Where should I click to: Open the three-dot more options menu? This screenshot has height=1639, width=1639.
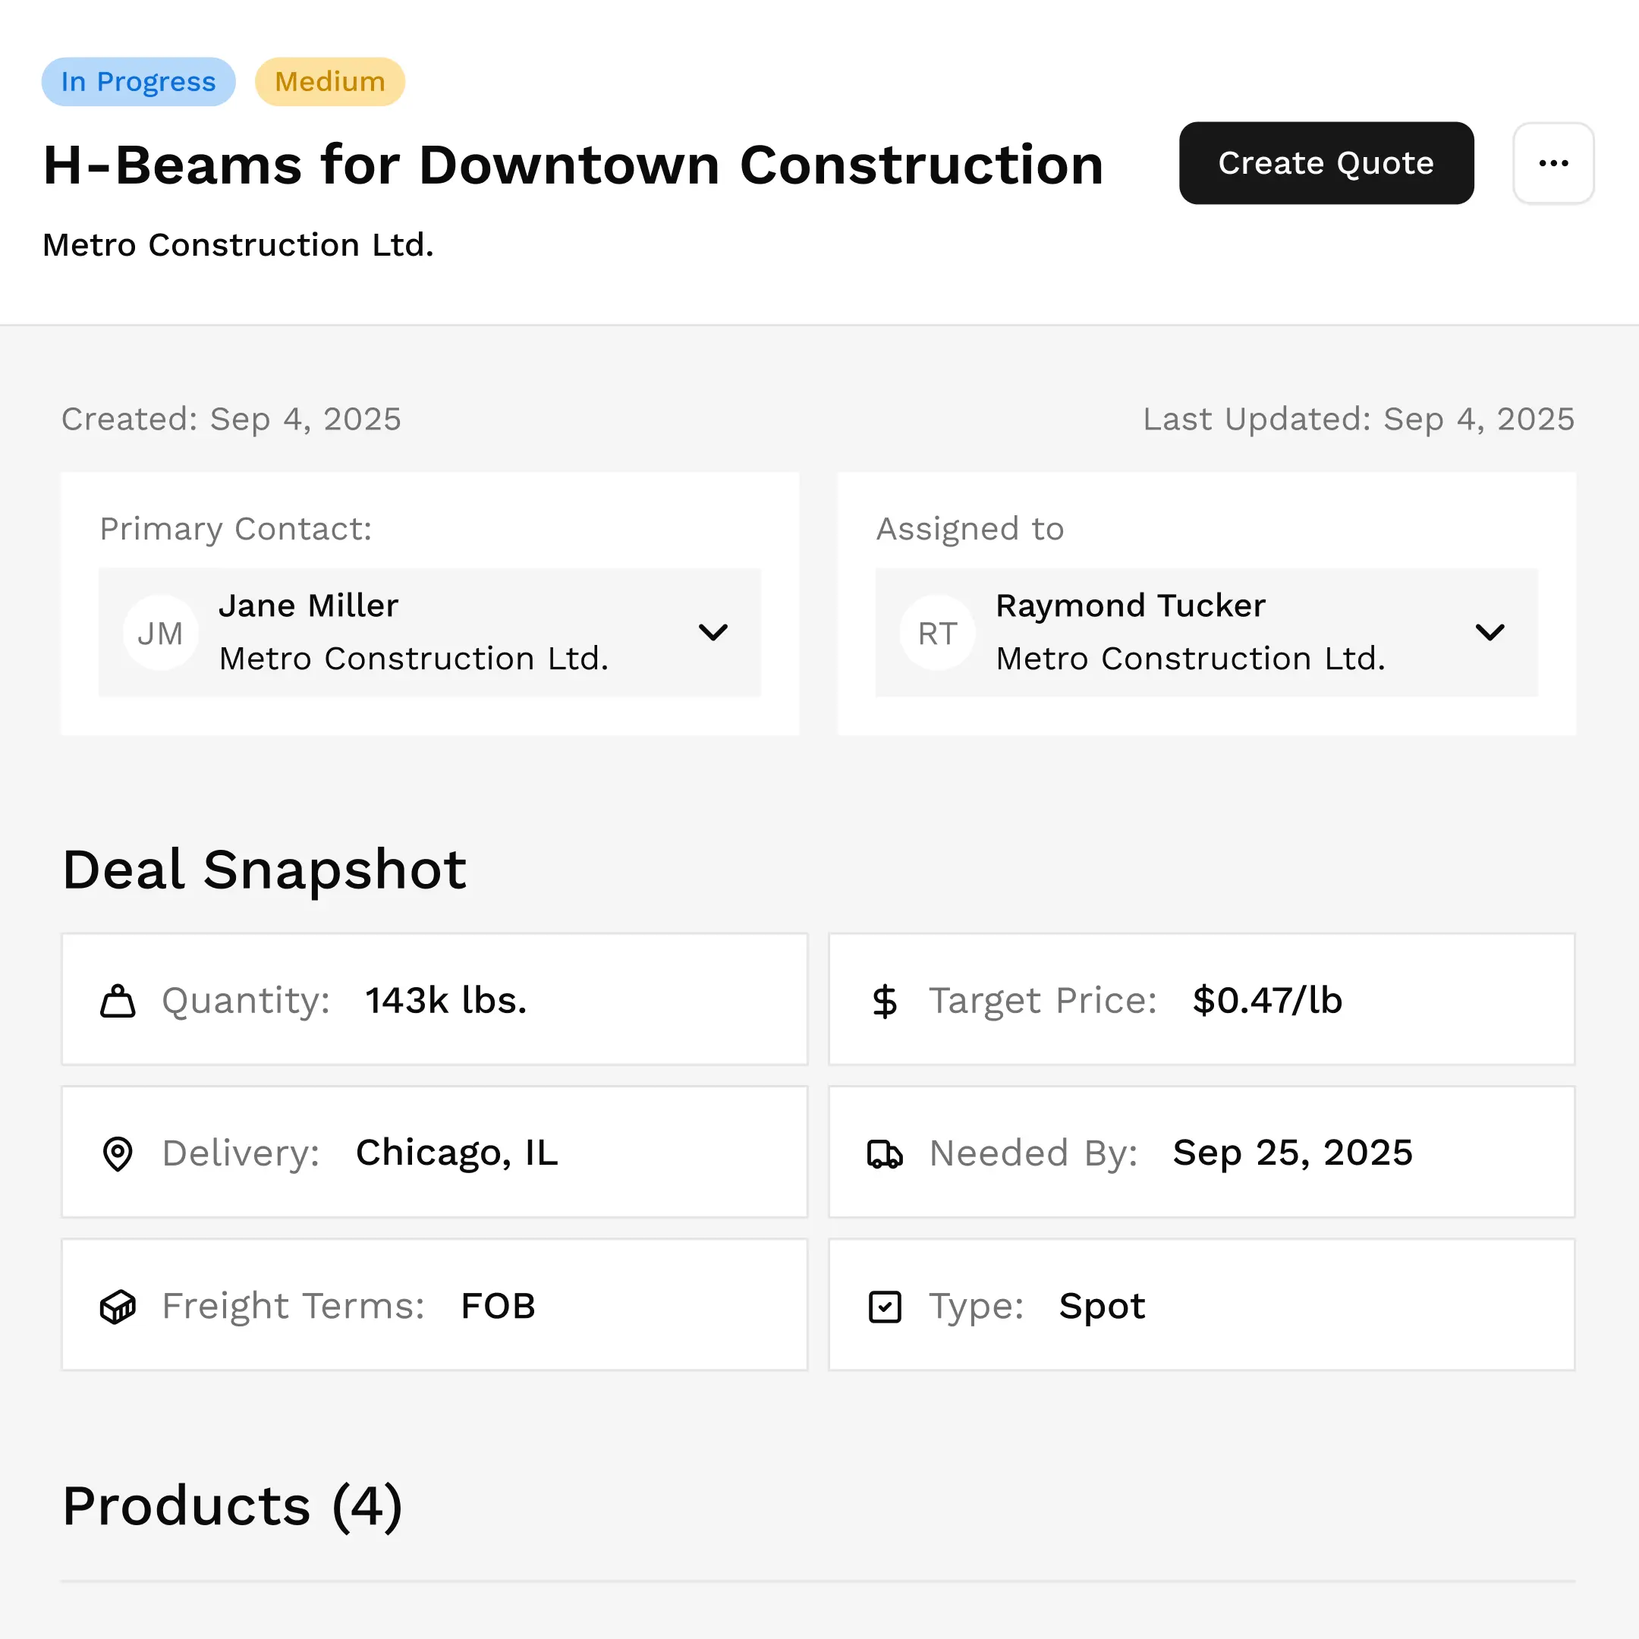click(x=1553, y=163)
